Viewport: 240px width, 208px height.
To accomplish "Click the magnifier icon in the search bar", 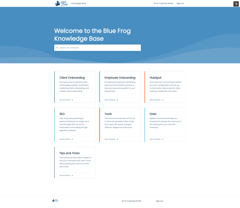I will tap(57, 47).
